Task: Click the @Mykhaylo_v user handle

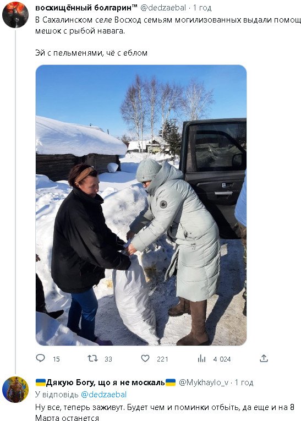Action: click(204, 382)
